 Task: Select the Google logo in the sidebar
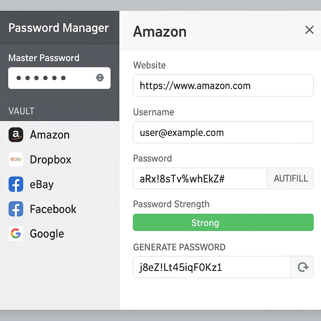(x=16, y=234)
